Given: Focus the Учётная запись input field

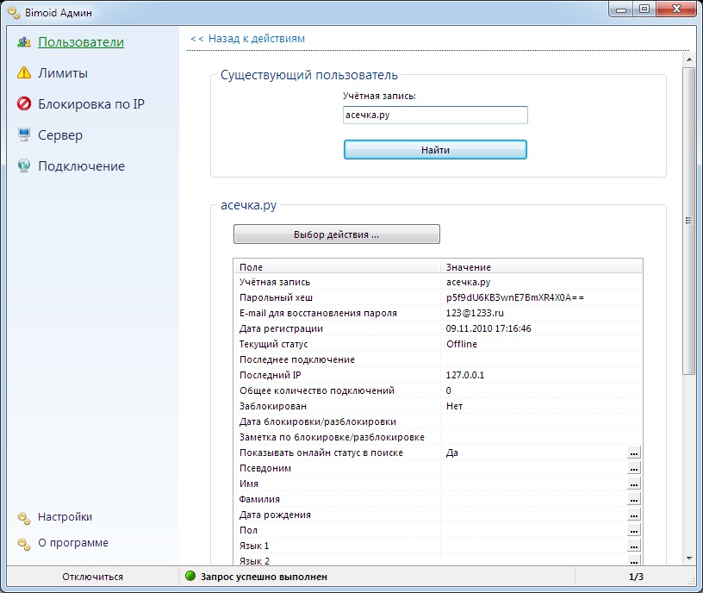Looking at the screenshot, I should click(x=435, y=115).
